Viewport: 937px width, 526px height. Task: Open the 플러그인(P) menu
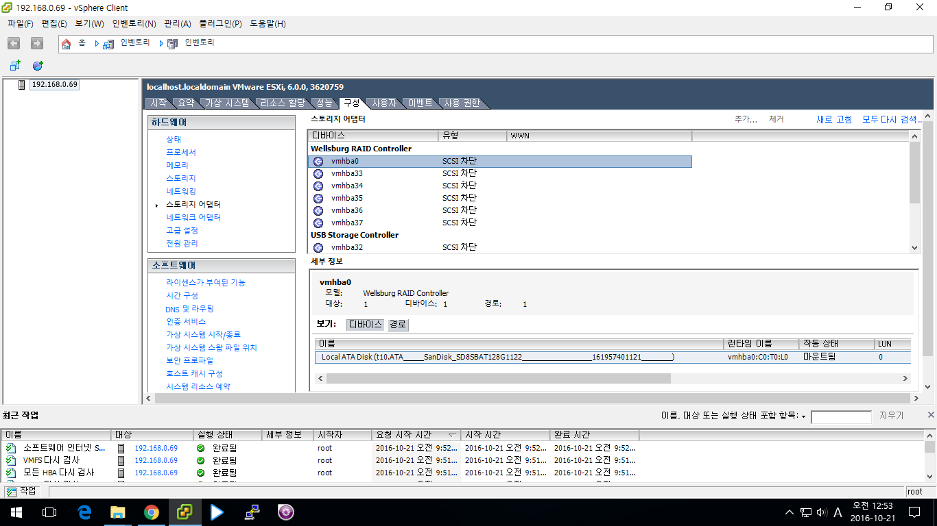220,23
